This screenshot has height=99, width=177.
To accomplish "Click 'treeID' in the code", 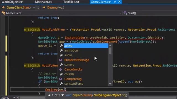I will click(x=119, y=81).
